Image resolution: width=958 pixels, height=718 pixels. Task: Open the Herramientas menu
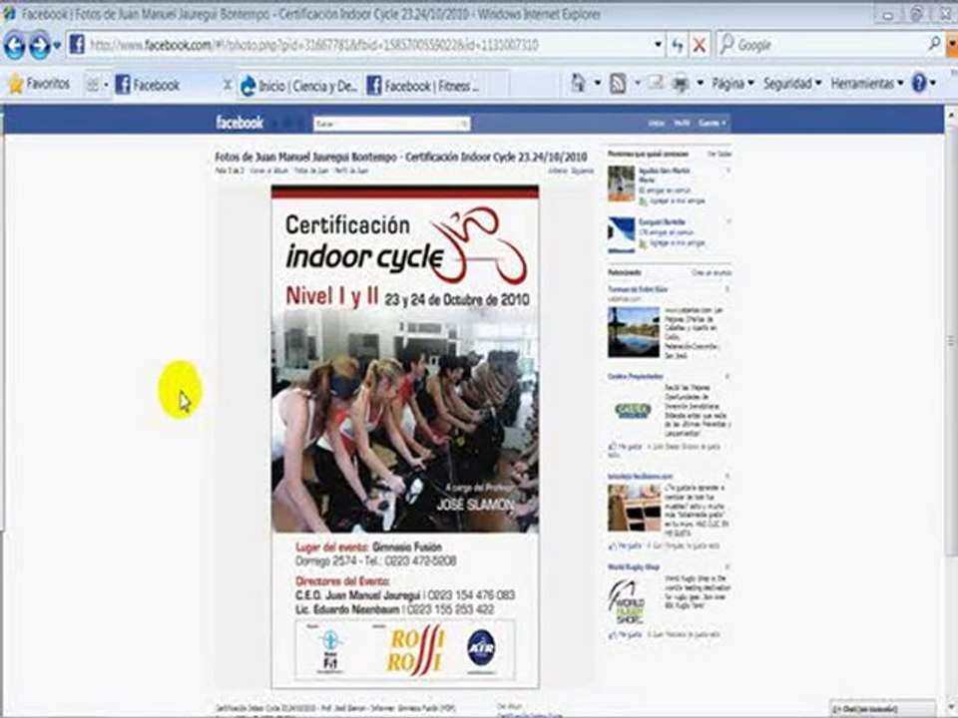click(x=866, y=83)
